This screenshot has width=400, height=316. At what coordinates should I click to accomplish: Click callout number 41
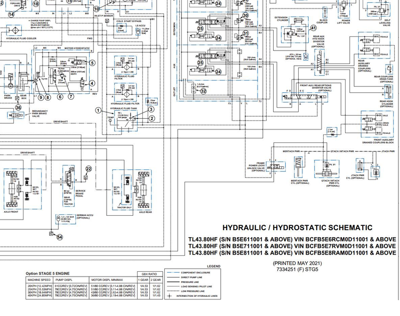(313, 28)
